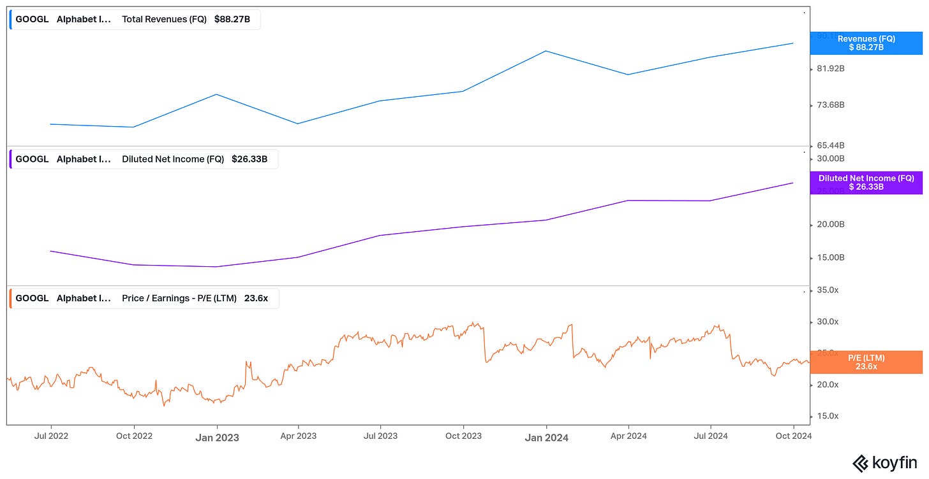Select the orange color bar of P/E legend
This screenshot has height=479, width=929.
[x=11, y=298]
